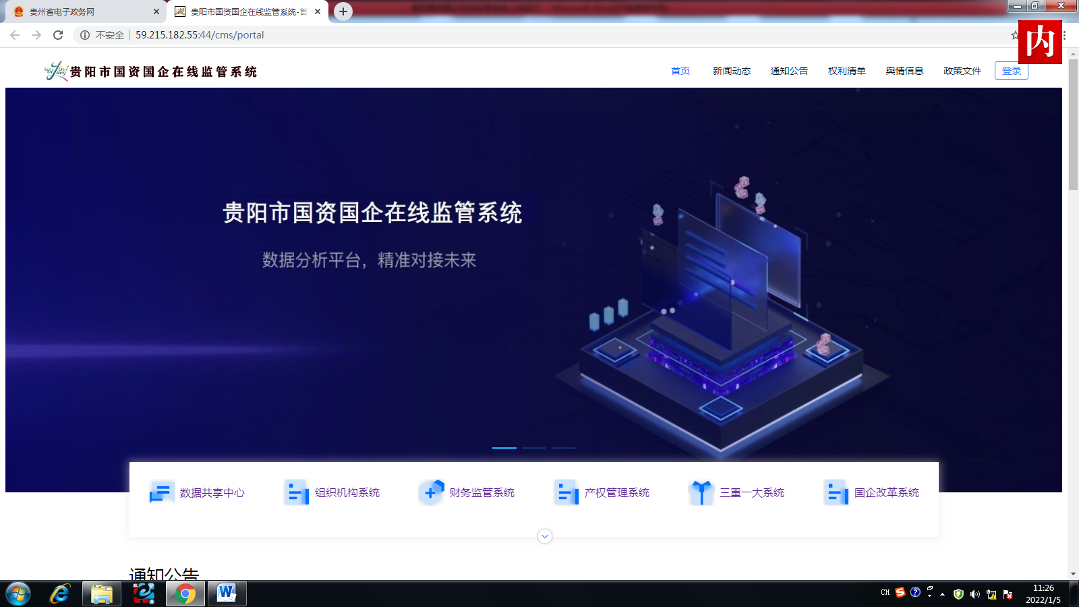Click the 登录 login button
The image size is (1079, 607).
[x=1011, y=71]
